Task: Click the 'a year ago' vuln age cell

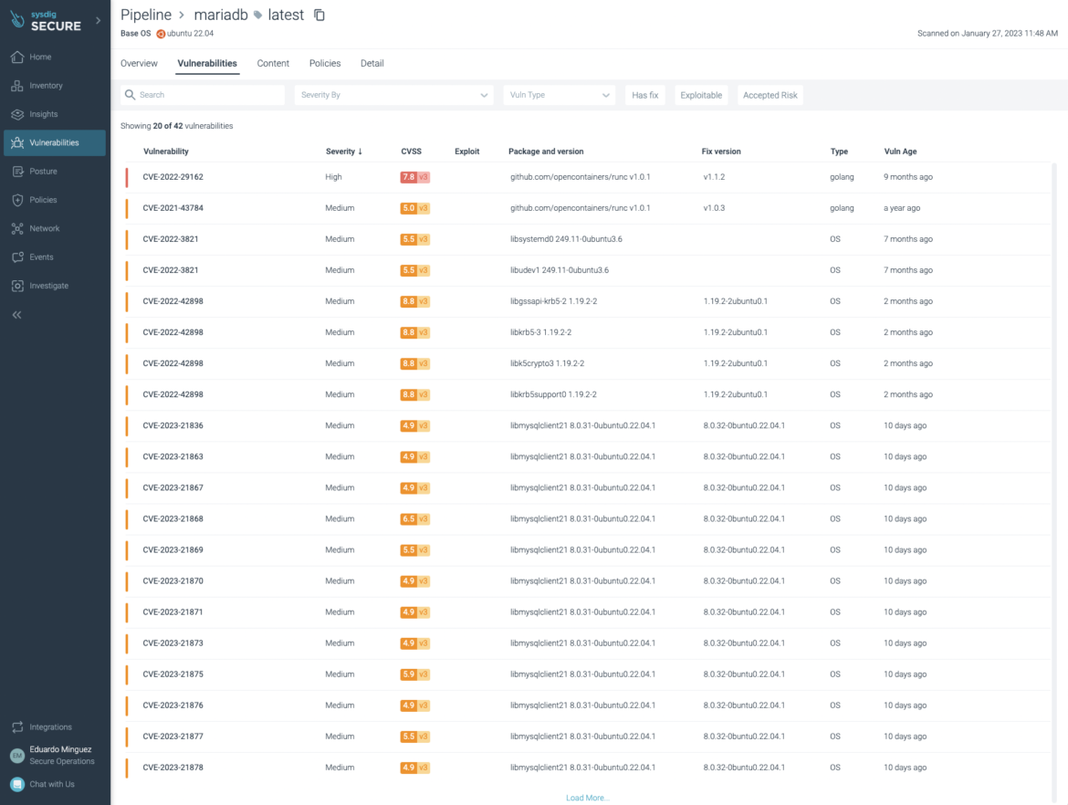Action: 902,208
